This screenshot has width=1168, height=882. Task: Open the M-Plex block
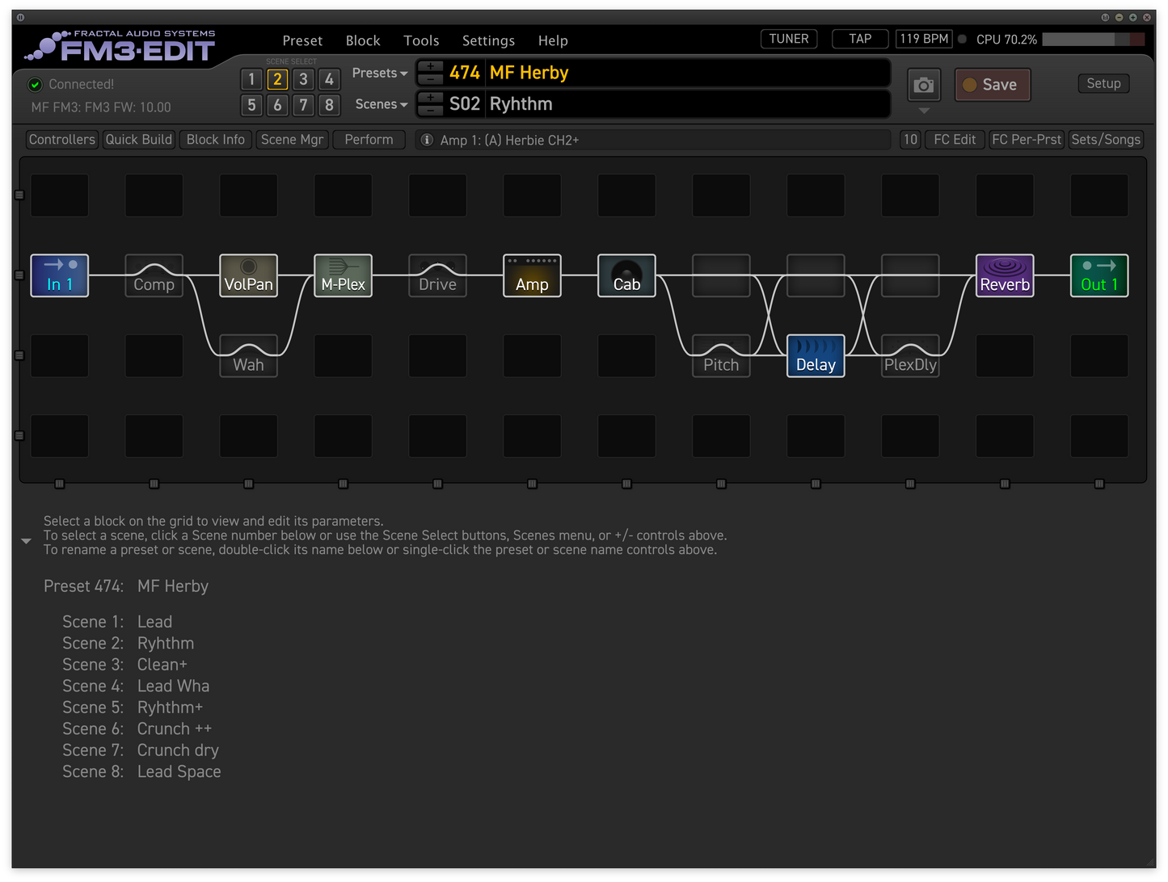(343, 275)
